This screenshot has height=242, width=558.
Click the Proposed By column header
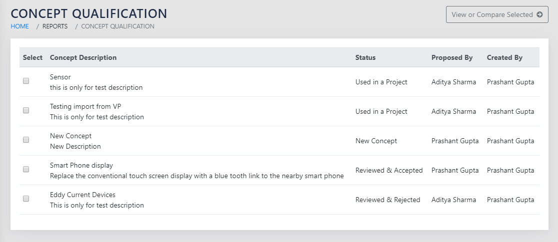(x=452, y=57)
